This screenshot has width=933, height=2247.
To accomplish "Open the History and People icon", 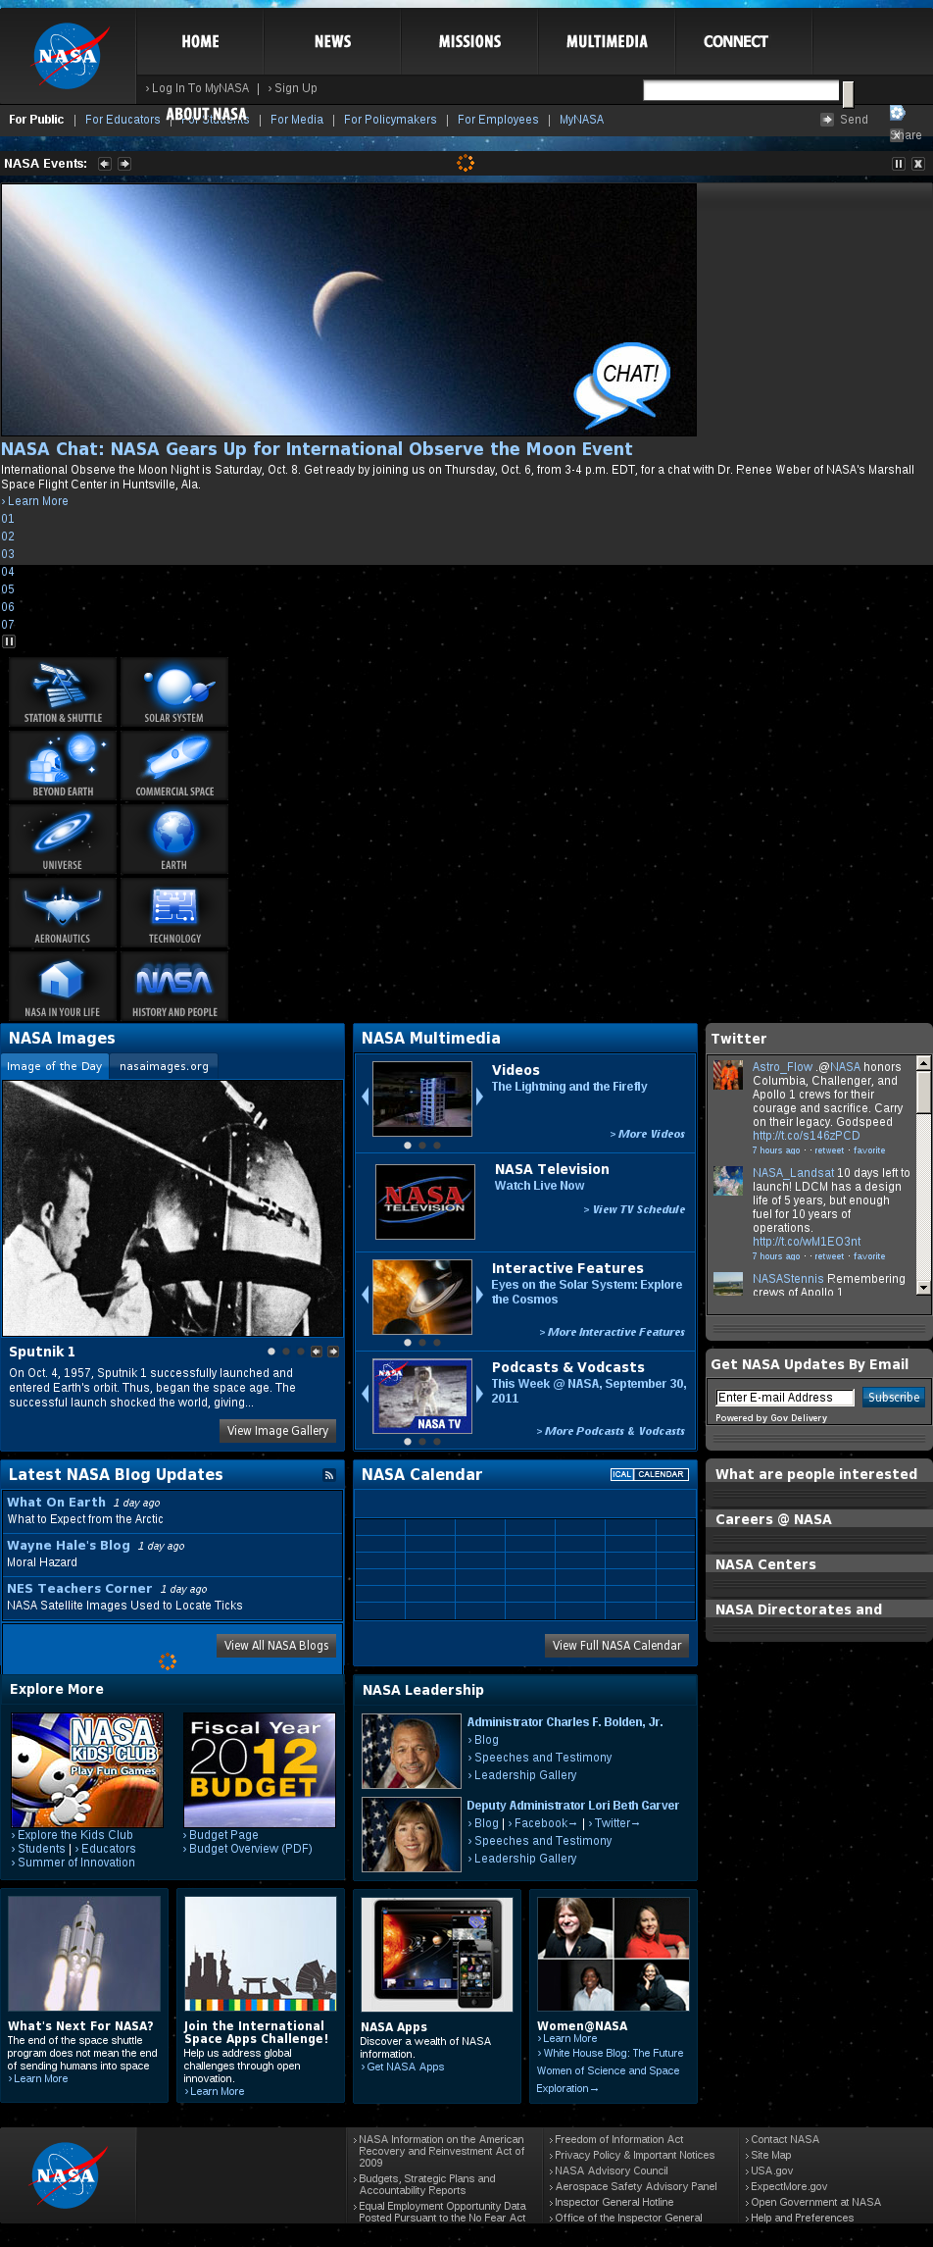I will 174,987.
